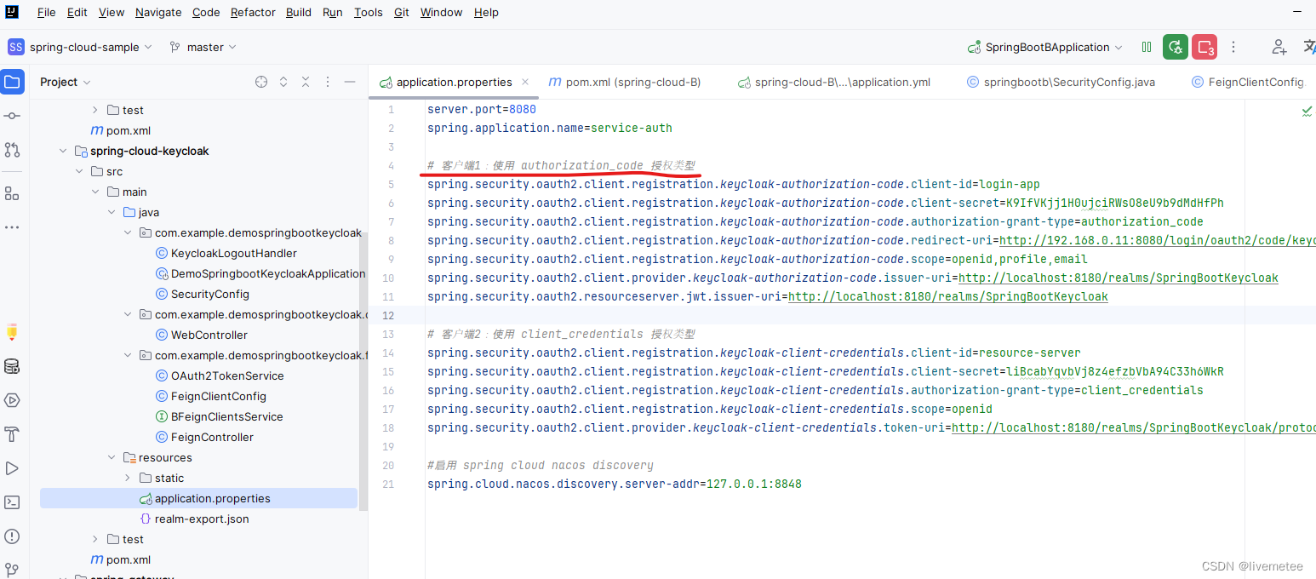Open the Problems tool window
The width and height of the screenshot is (1316, 579).
pyautogui.click(x=12, y=536)
